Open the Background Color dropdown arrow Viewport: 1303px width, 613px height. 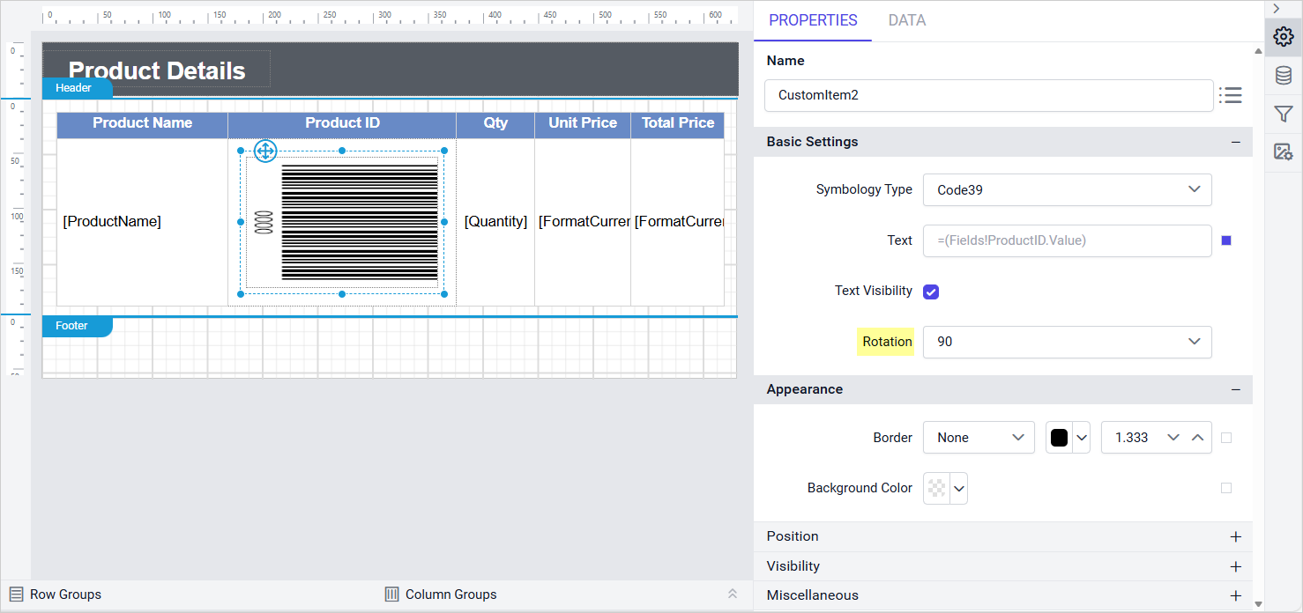coord(959,488)
